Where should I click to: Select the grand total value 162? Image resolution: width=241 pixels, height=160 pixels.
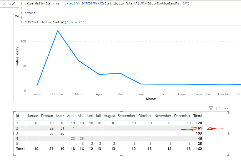click(199, 149)
